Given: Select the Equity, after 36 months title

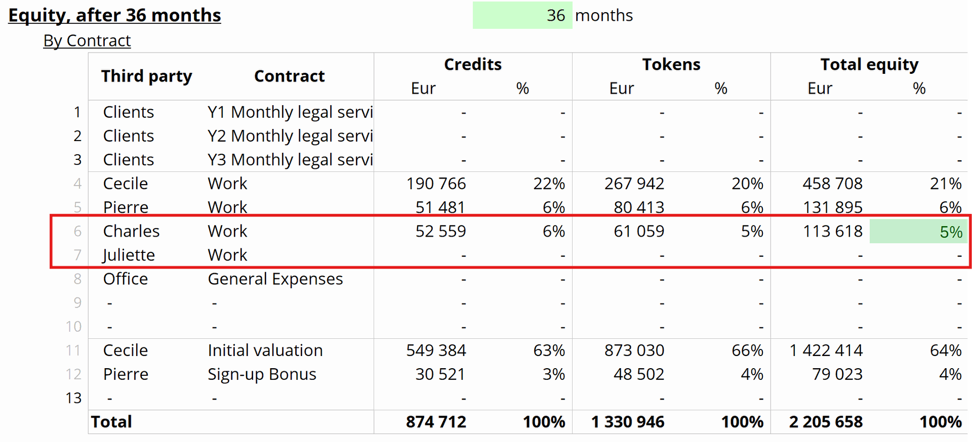Looking at the screenshot, I should point(115,15).
